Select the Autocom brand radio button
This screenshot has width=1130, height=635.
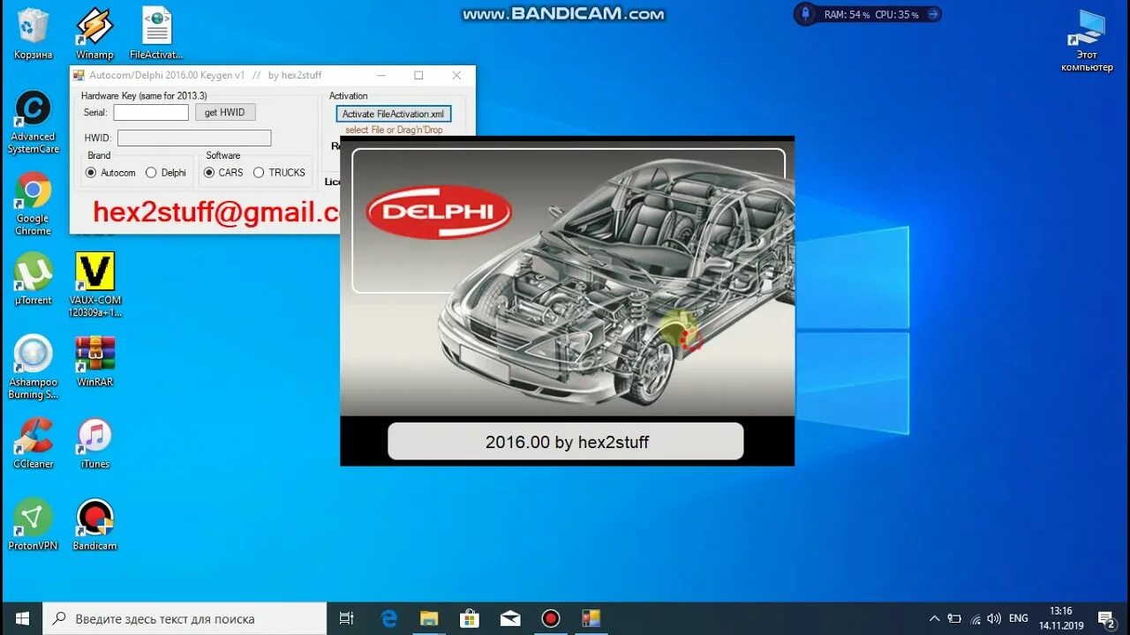(x=91, y=173)
